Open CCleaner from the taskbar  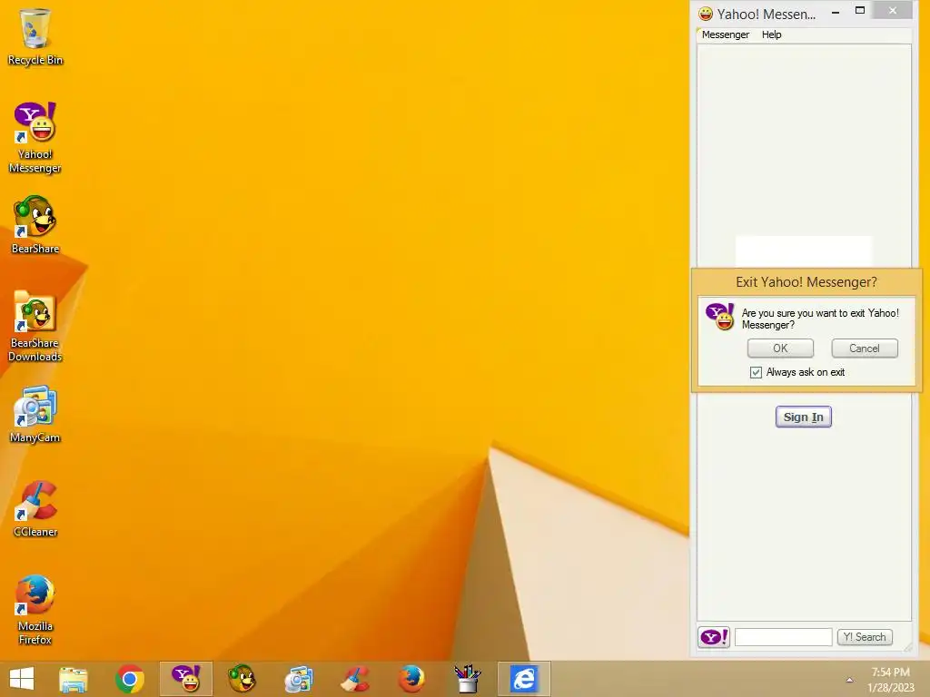(355, 679)
